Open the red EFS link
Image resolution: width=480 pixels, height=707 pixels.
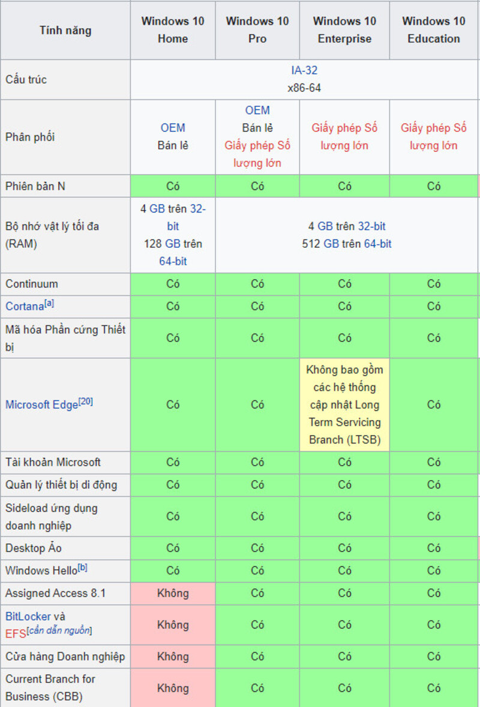tap(16, 634)
